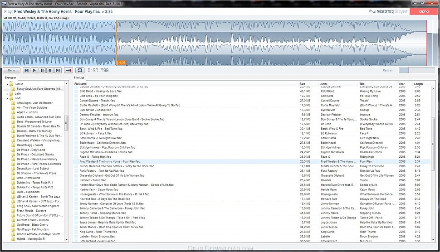Click Hammer - Tuane file icon
This screenshot has height=252, width=440.
[76, 180]
